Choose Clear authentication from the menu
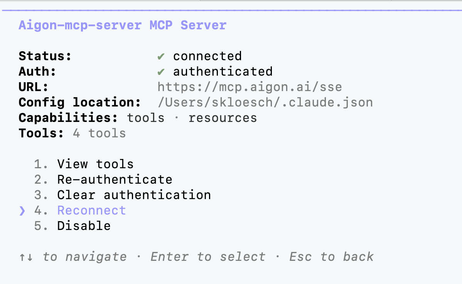 tap(134, 194)
